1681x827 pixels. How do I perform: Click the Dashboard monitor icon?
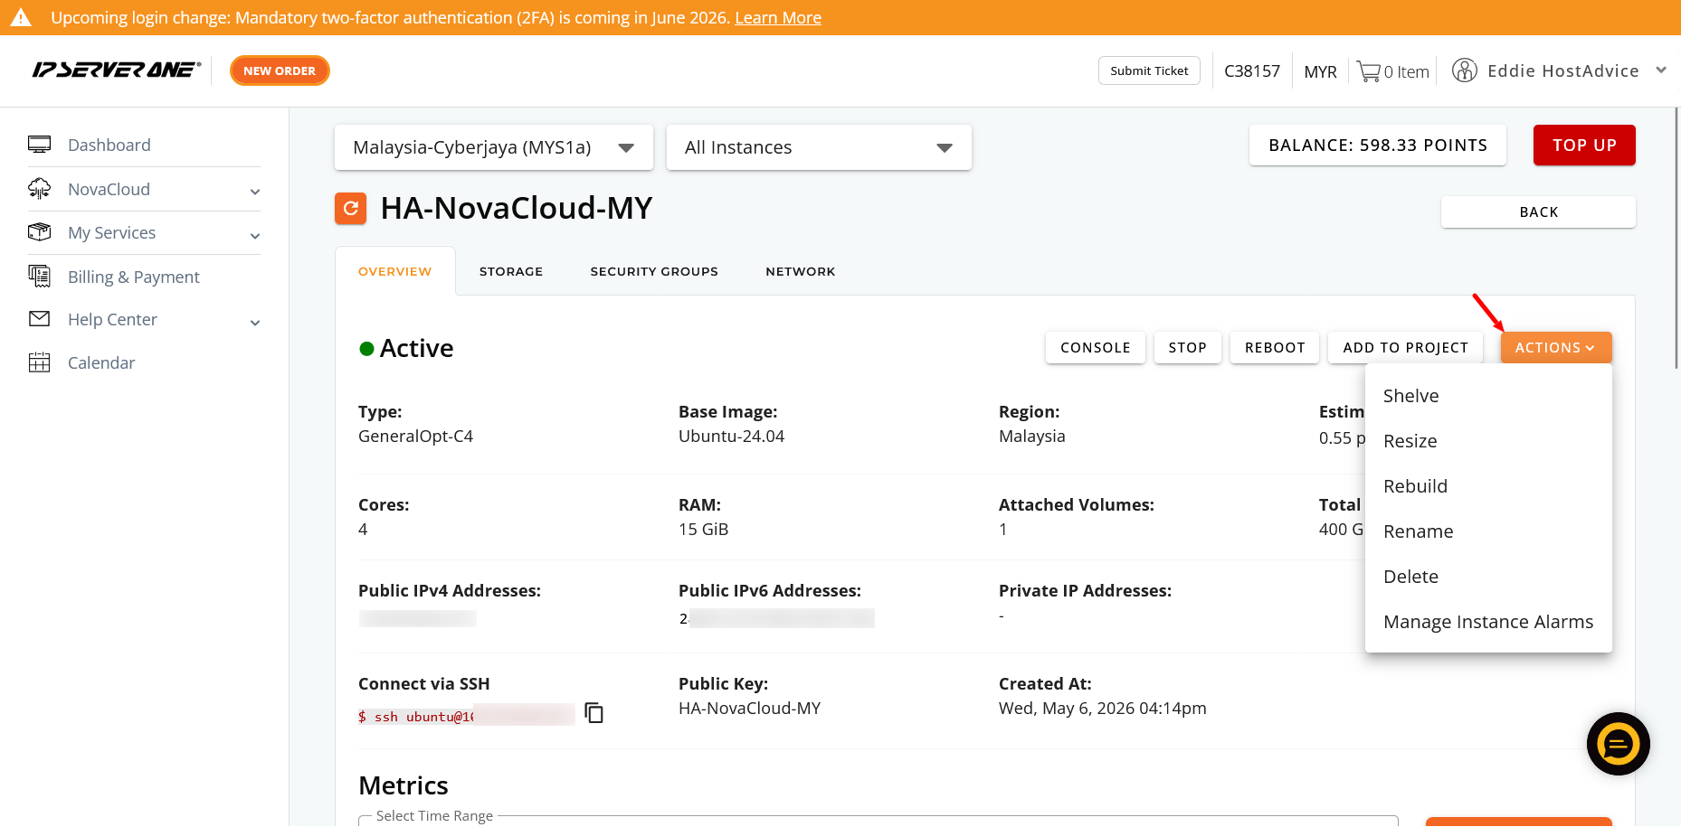[40, 145]
